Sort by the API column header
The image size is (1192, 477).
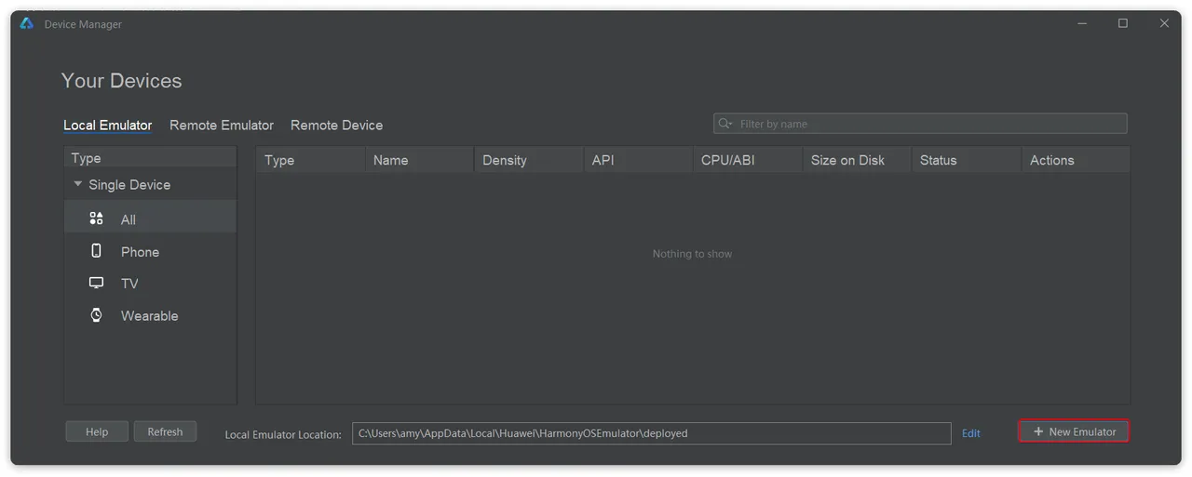[638, 160]
